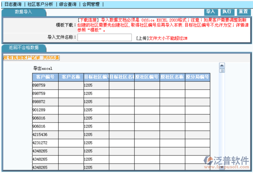The height and width of the screenshot is (173, 253).
Task: Open the 日志查询 menu
Action: (13, 4)
